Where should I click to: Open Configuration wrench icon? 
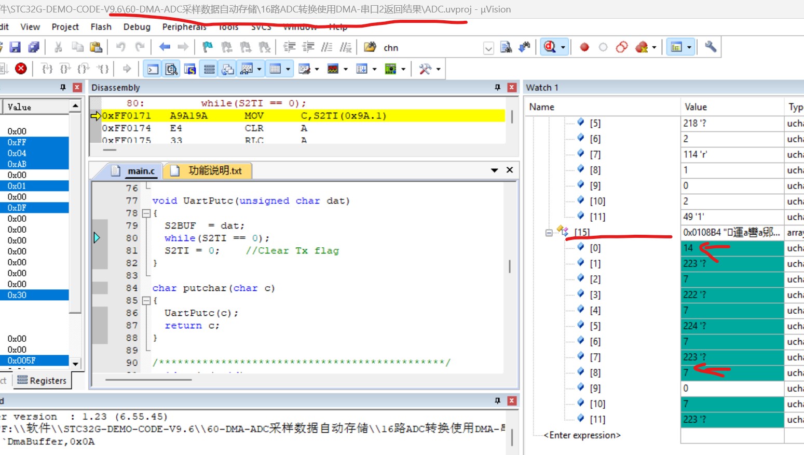click(x=711, y=47)
